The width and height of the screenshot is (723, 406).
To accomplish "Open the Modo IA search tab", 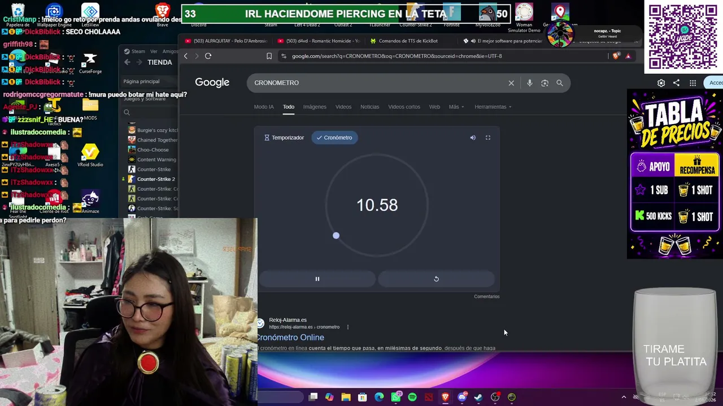I will (264, 107).
